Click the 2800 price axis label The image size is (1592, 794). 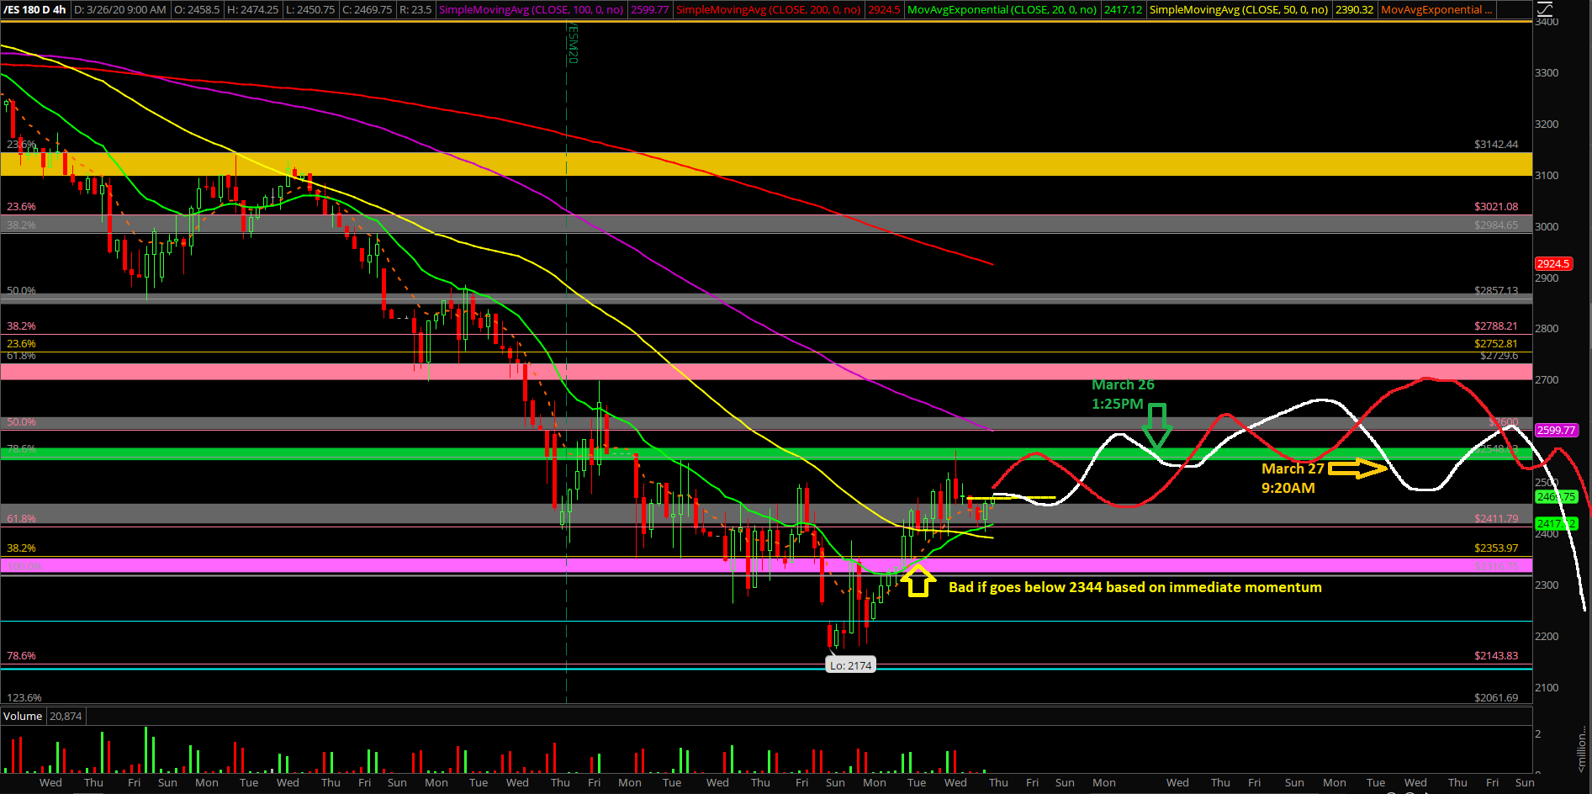click(x=1547, y=328)
